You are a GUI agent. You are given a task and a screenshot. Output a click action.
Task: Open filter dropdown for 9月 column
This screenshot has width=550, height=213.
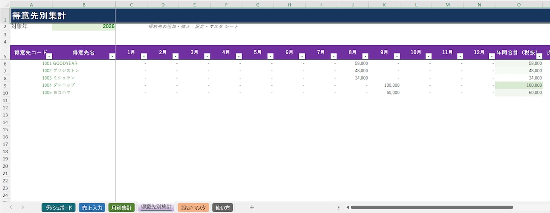pyautogui.click(x=397, y=56)
